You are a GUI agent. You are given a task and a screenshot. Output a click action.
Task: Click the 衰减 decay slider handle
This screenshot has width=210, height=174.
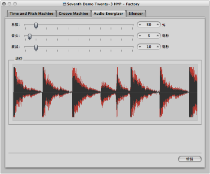pos(36,48)
